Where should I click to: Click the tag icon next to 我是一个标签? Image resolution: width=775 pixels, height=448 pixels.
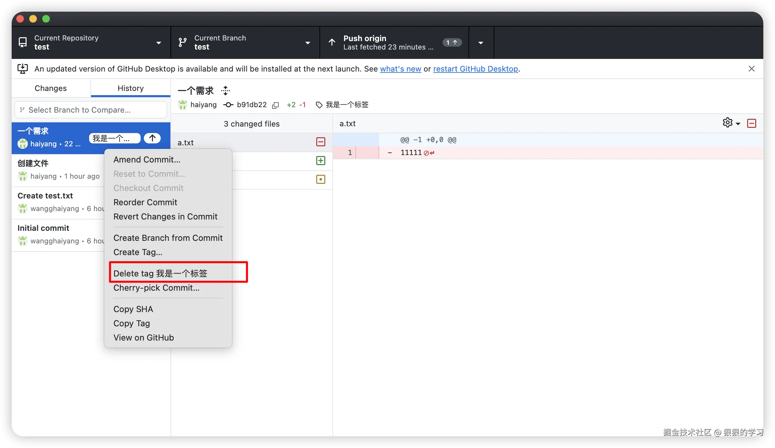point(319,105)
